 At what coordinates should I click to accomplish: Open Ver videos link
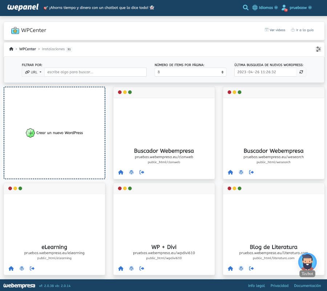click(275, 30)
